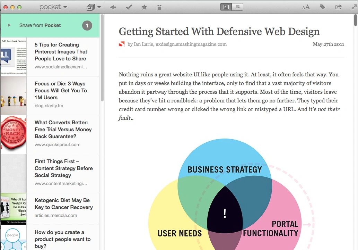
Task: Open 'Focus or Die' article in list
Action: [x=61, y=91]
